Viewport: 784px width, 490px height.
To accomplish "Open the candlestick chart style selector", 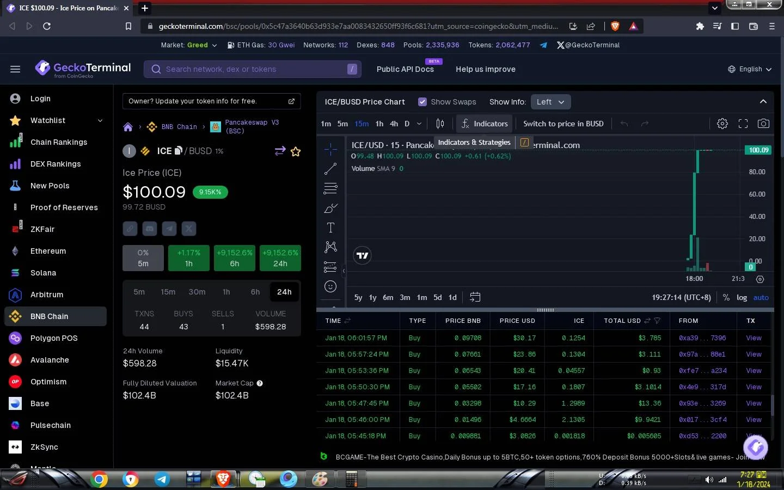I will (440, 124).
